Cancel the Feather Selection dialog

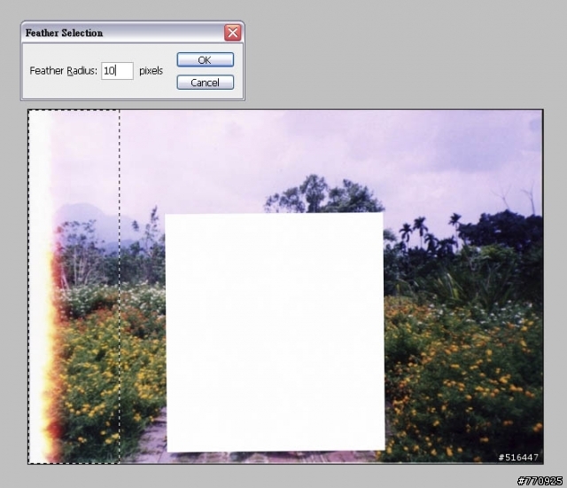(205, 83)
